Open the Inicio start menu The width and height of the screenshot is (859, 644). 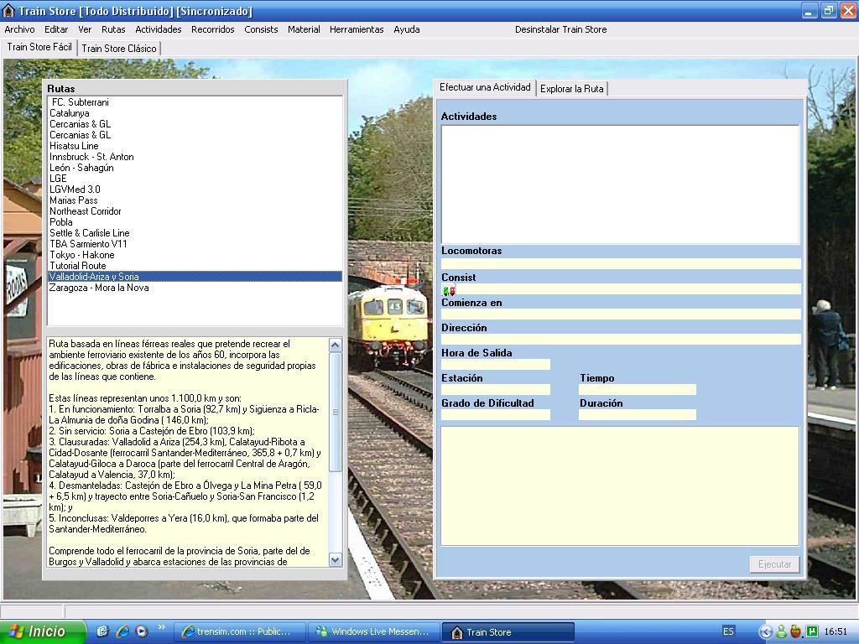pos(42,632)
